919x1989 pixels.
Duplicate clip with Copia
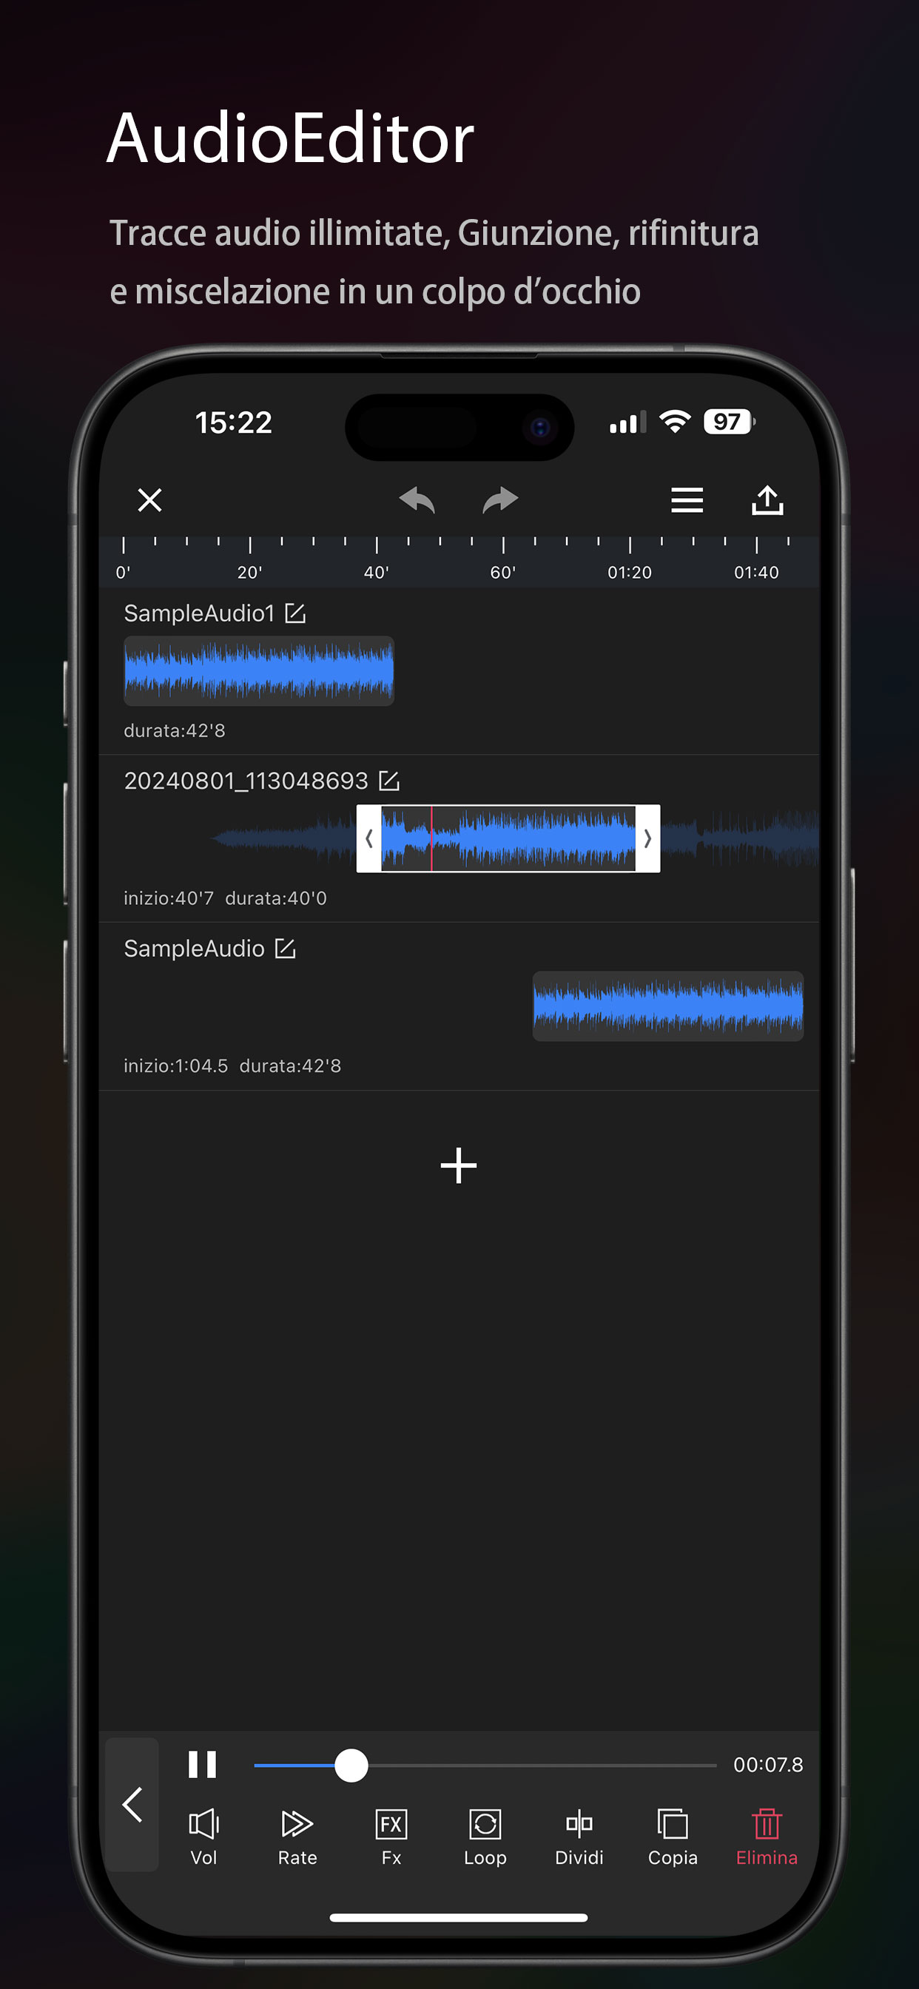click(x=673, y=1837)
